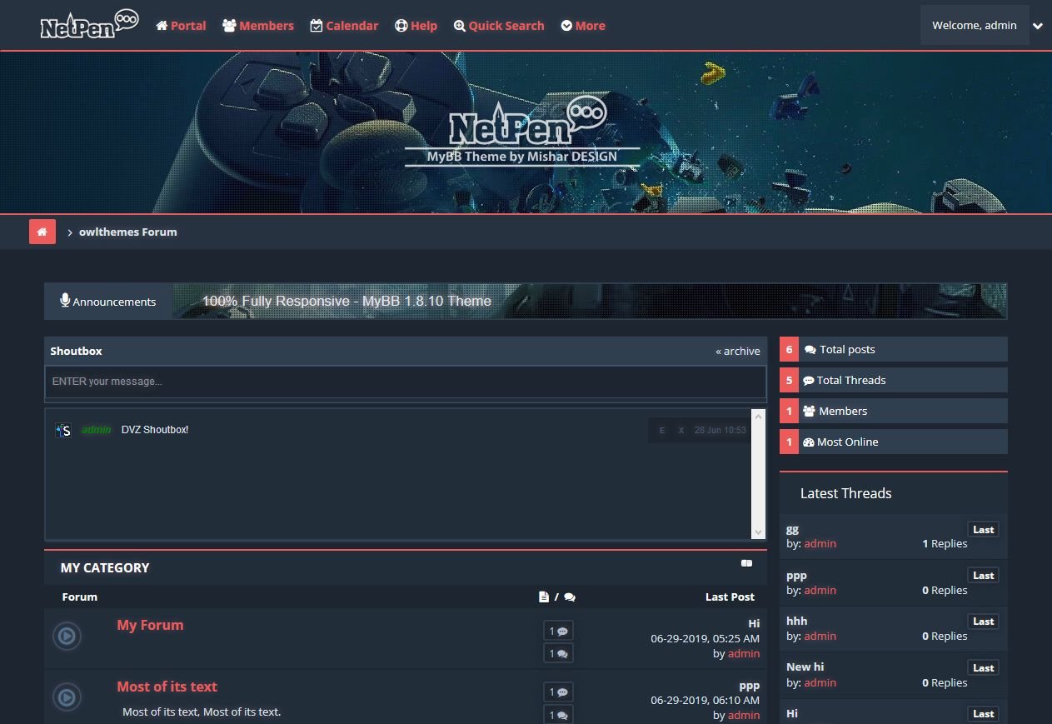1052x724 pixels.
Task: Click the My Forum status play icon
Action: (67, 637)
